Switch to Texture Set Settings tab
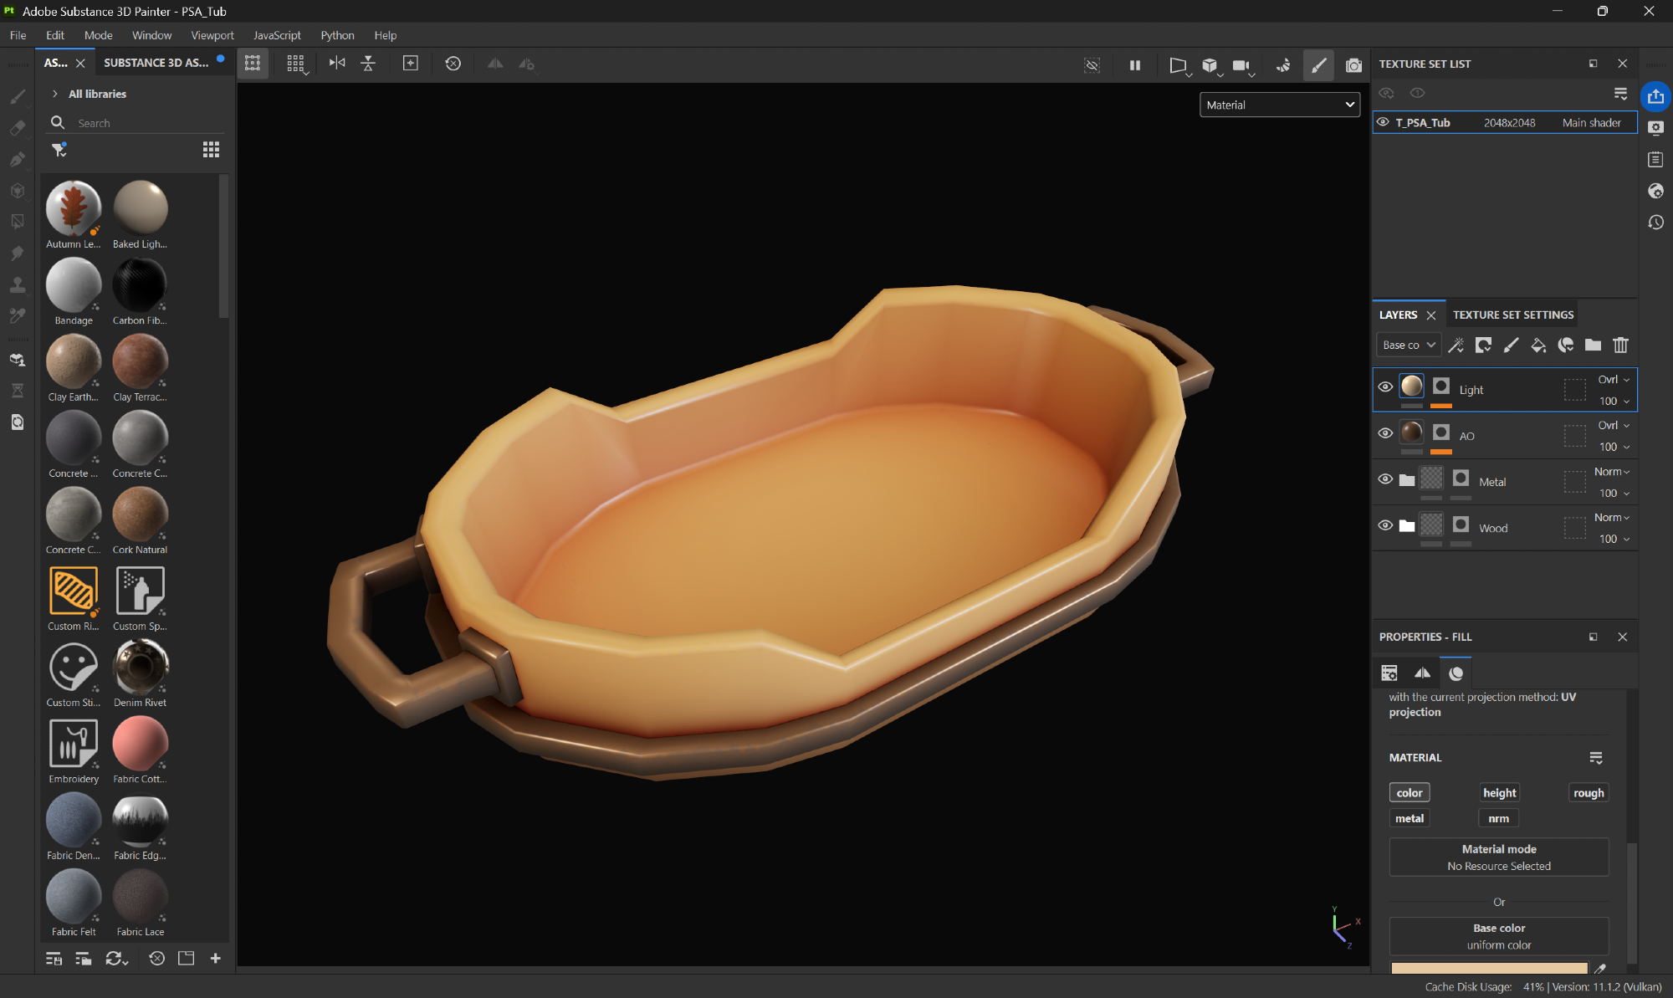The image size is (1673, 998). pos(1512,315)
